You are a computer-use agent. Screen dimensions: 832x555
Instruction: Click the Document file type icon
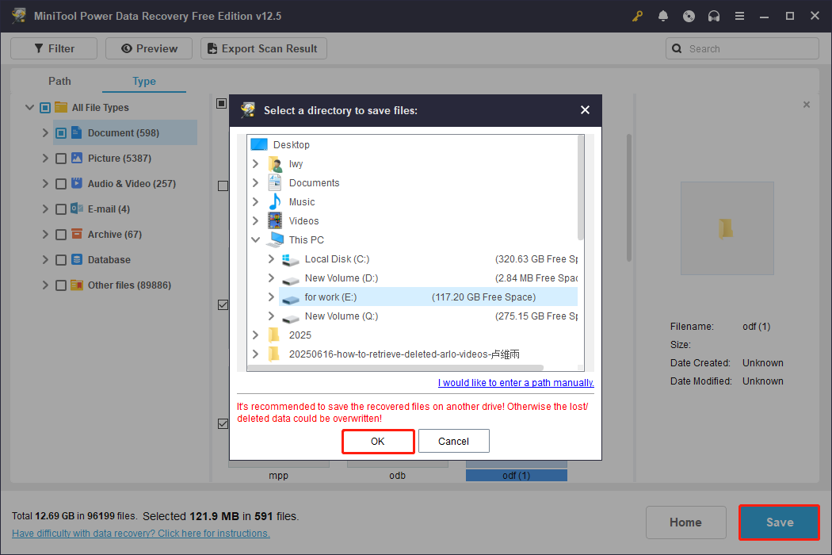tap(76, 132)
